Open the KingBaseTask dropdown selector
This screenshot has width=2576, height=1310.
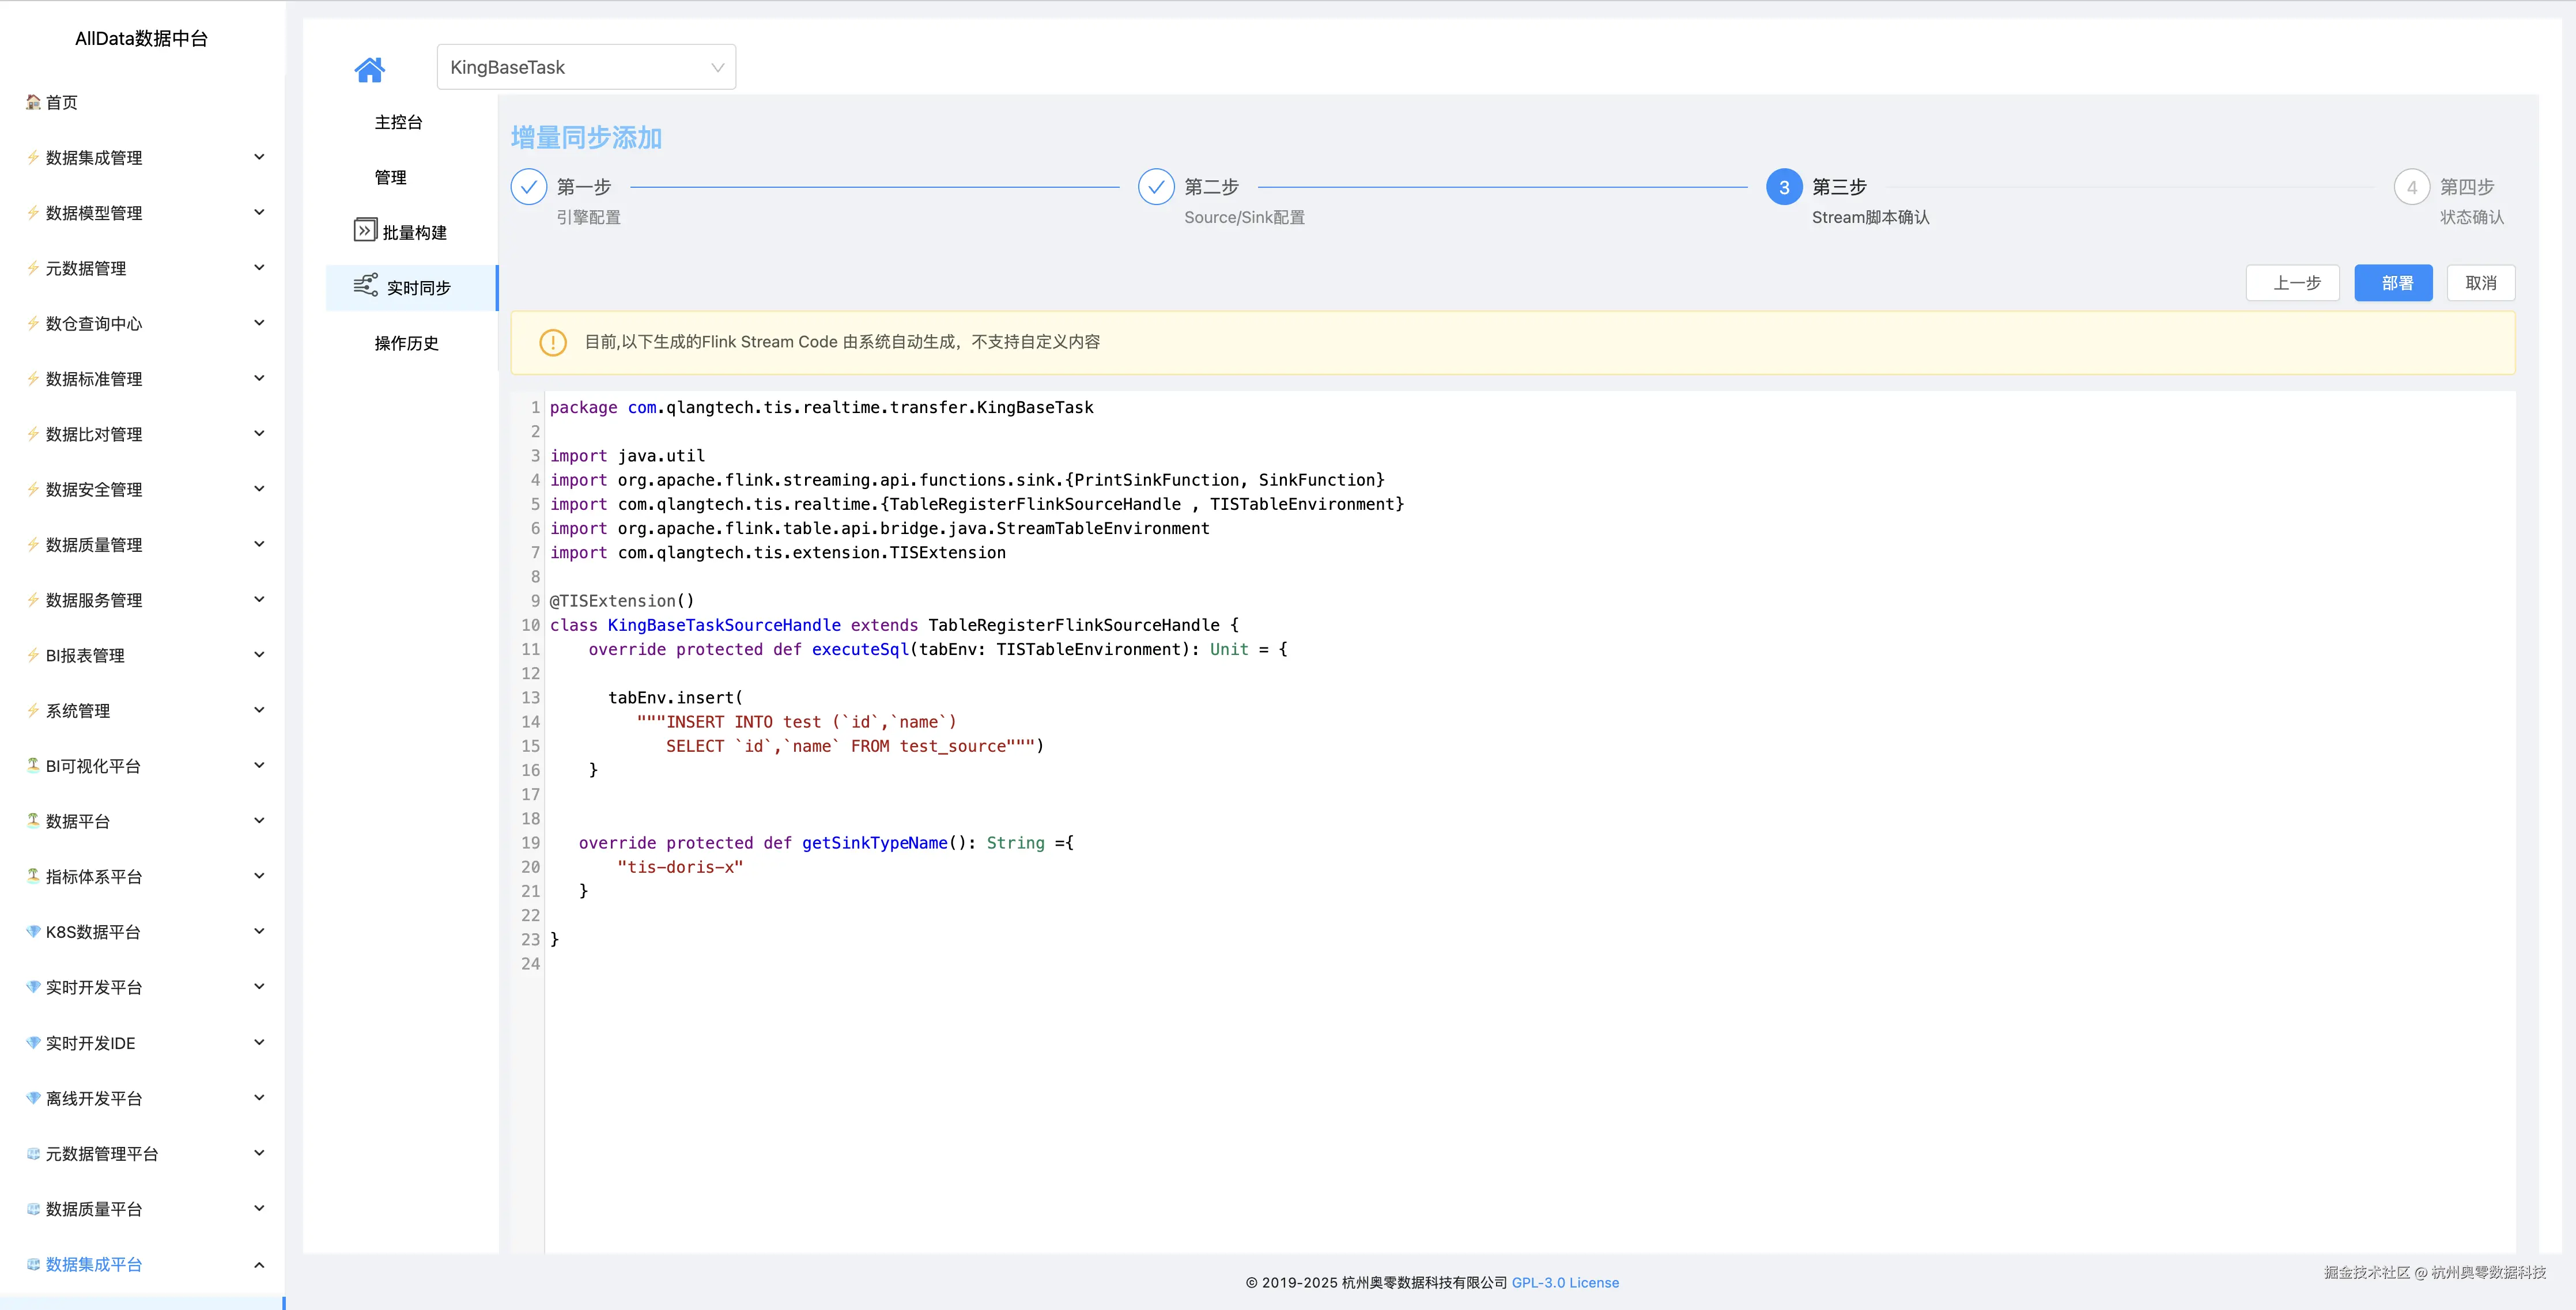586,67
